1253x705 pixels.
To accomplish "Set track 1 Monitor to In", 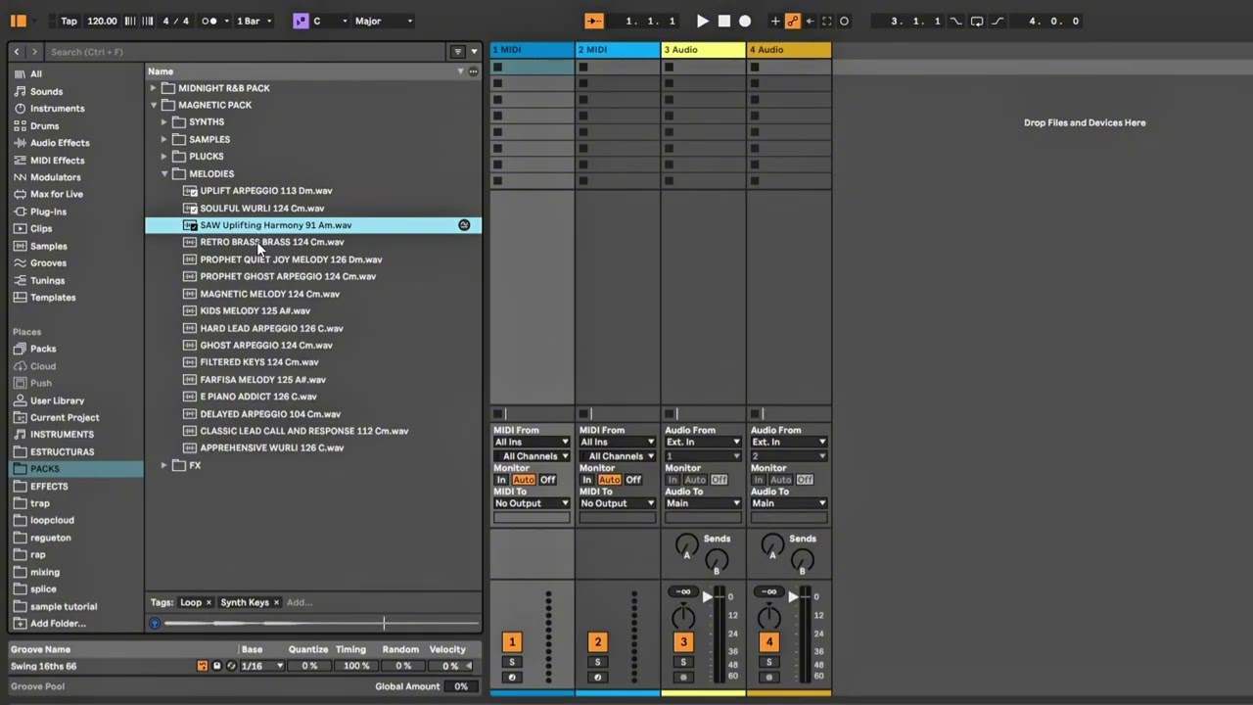I will (x=502, y=480).
